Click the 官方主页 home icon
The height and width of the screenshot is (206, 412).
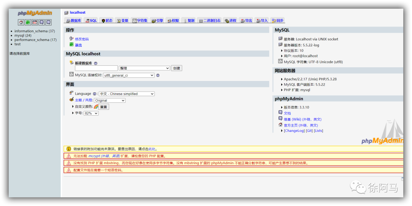coord(280,125)
